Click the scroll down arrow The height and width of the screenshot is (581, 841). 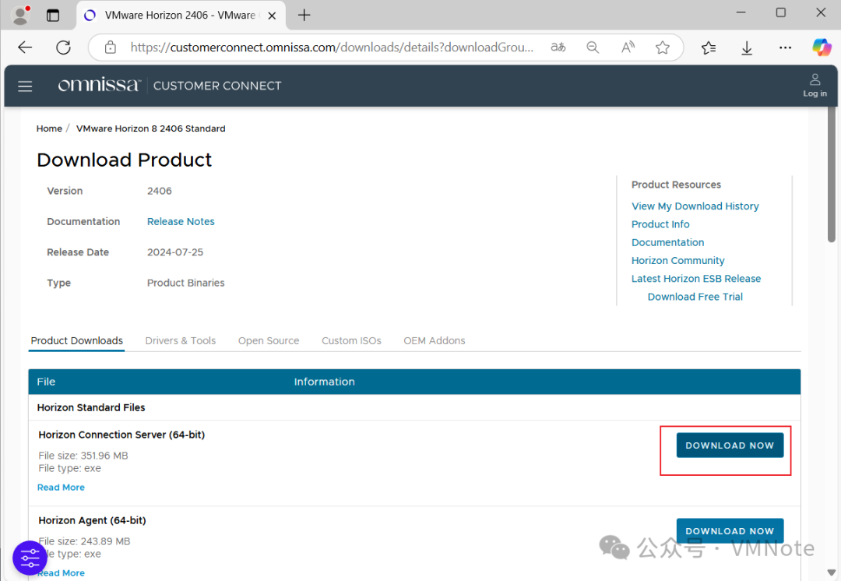(832, 572)
